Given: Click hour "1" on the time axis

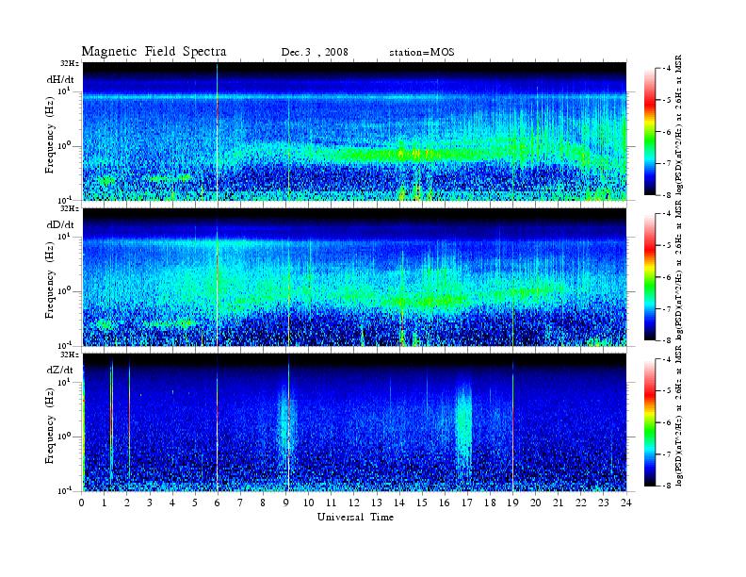Looking at the screenshot, I should [x=105, y=503].
